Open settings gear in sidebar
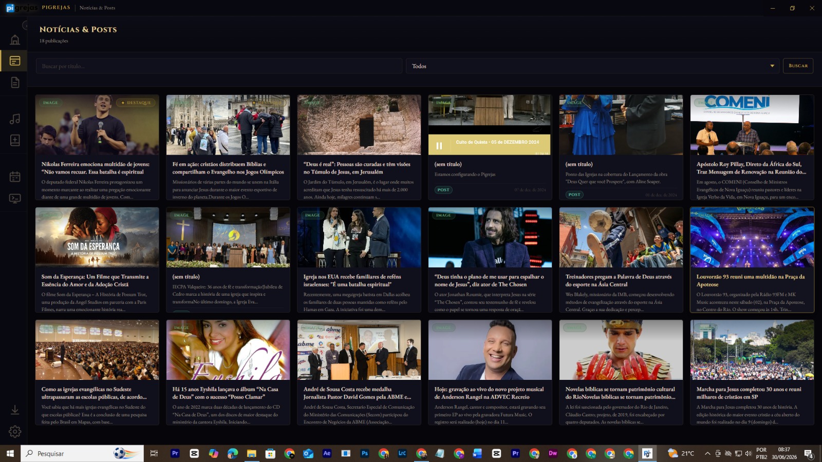Image resolution: width=822 pixels, height=462 pixels. click(x=15, y=432)
